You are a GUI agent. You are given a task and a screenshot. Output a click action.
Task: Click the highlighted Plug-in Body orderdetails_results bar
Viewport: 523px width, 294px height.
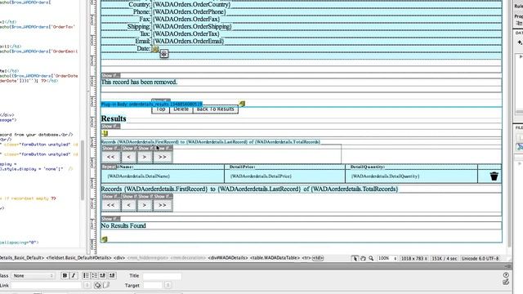click(x=152, y=105)
